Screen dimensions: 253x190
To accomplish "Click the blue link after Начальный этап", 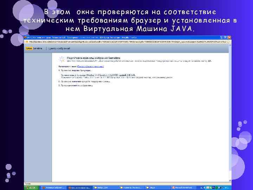I will click(x=91, y=66).
